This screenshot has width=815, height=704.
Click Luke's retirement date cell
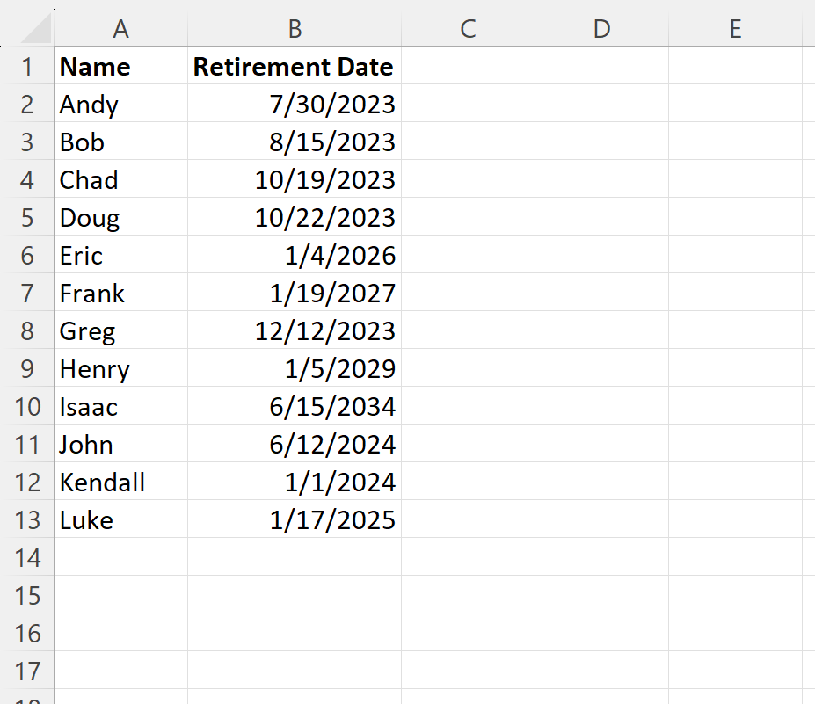pyautogui.click(x=295, y=520)
